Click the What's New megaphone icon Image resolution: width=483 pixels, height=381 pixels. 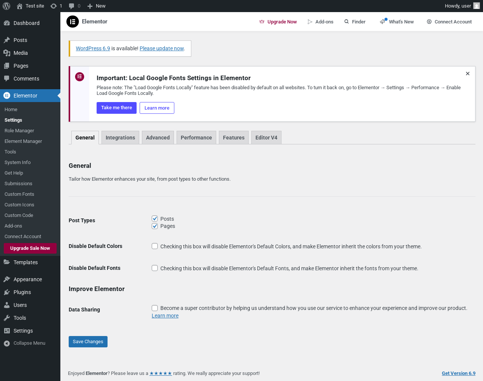click(x=383, y=22)
